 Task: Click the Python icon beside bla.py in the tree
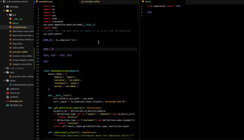point(10,23)
